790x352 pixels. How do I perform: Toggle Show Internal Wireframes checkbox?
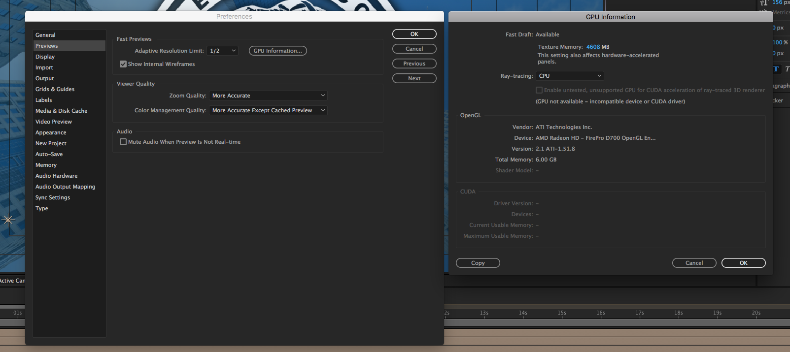pos(123,64)
